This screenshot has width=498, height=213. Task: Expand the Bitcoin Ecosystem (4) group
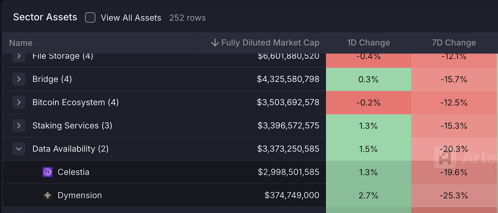(x=19, y=102)
